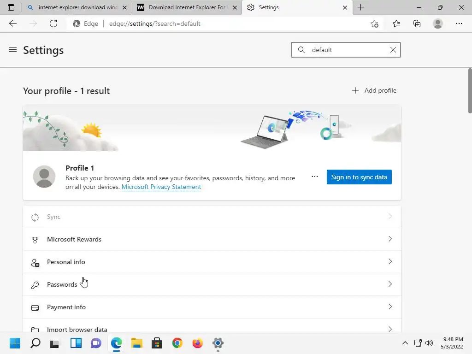Close the Settings tab
The width and height of the screenshot is (472, 354).
click(345, 7)
